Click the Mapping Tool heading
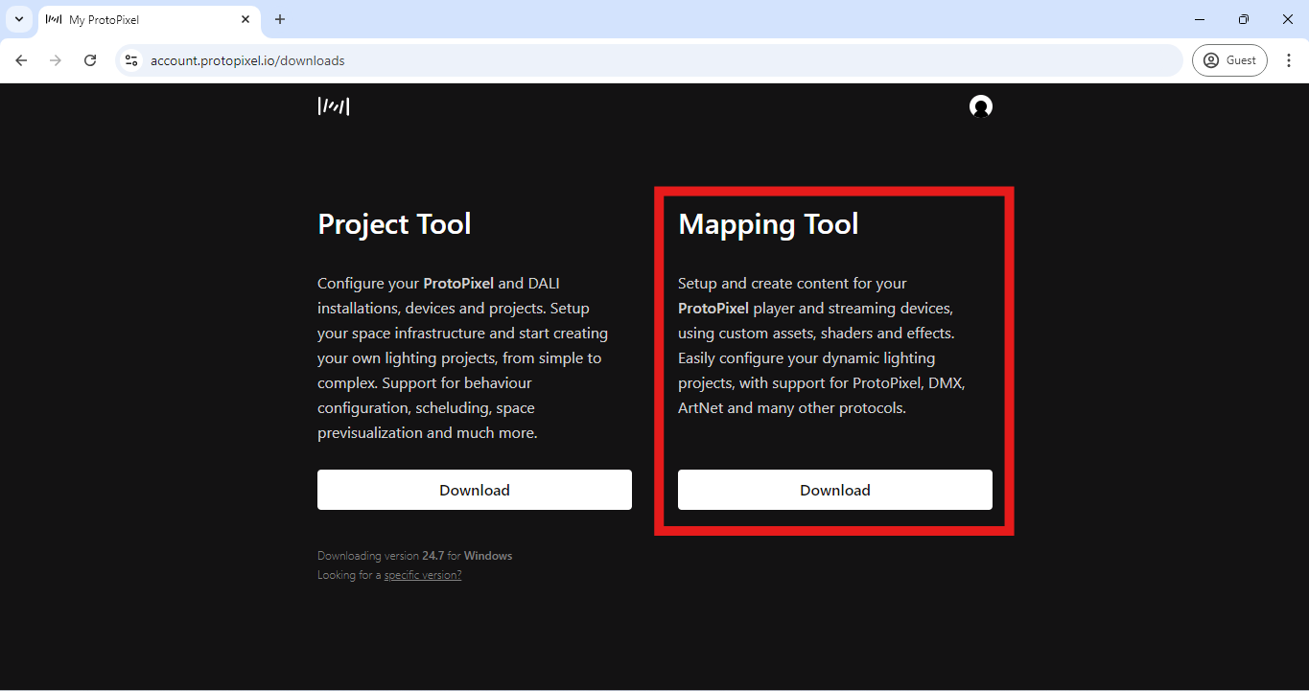Image resolution: width=1309 pixels, height=691 pixels. click(767, 223)
